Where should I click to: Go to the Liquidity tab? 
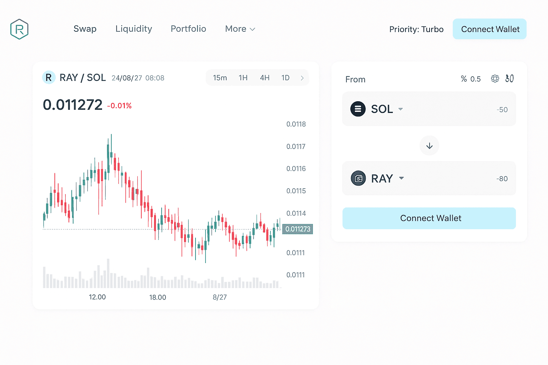[x=134, y=29]
